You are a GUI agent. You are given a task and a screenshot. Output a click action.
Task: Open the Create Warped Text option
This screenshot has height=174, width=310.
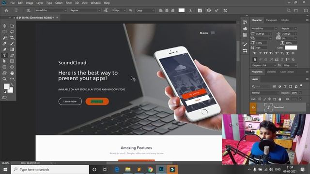(190, 11)
